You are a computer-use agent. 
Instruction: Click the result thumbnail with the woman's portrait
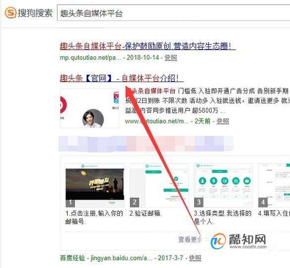point(90,108)
